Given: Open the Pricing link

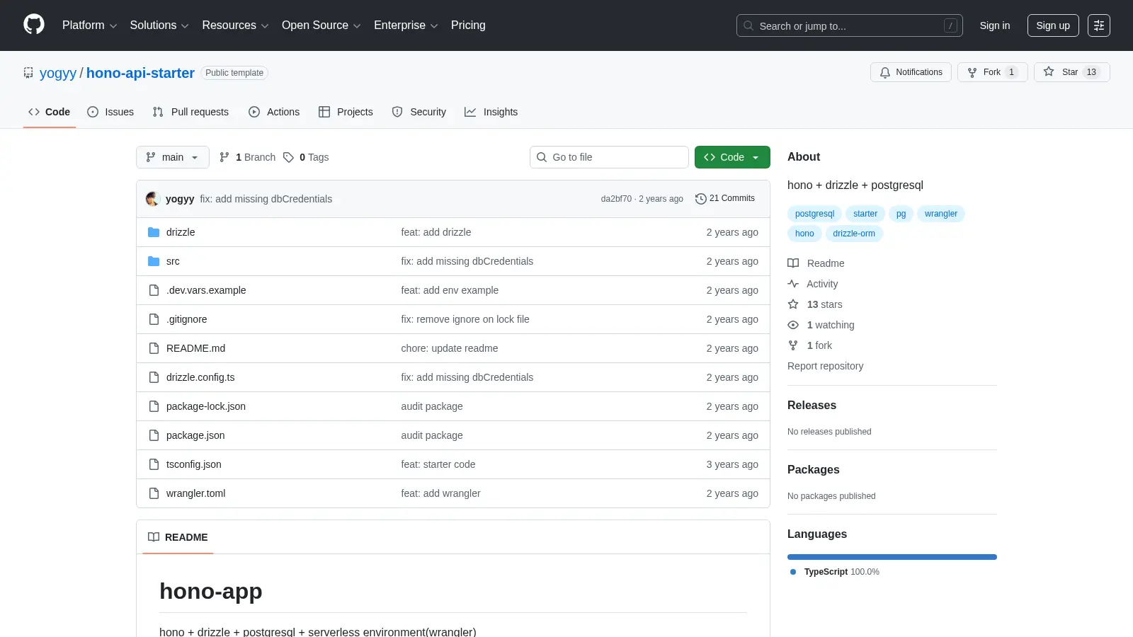Looking at the screenshot, I should coord(468,25).
